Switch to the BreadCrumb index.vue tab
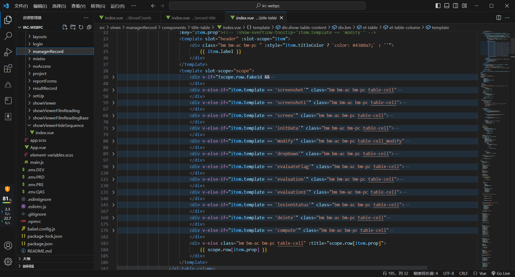Viewport: 515px width, 277px height. [x=127, y=18]
